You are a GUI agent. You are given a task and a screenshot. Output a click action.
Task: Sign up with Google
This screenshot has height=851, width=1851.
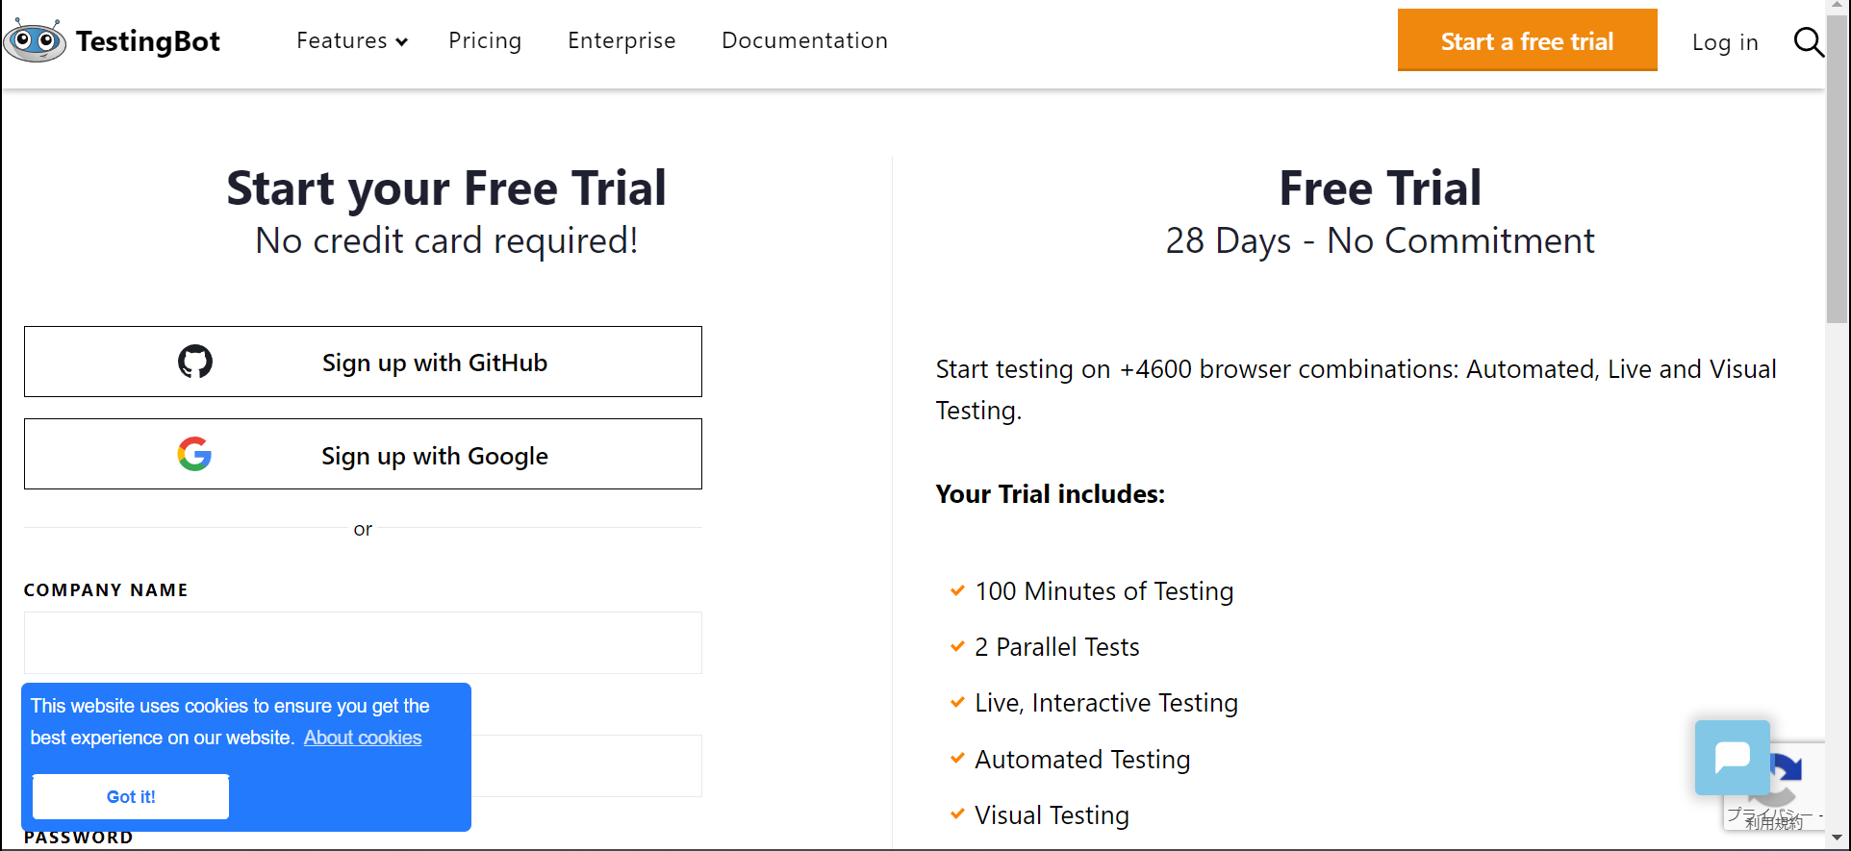pos(363,454)
